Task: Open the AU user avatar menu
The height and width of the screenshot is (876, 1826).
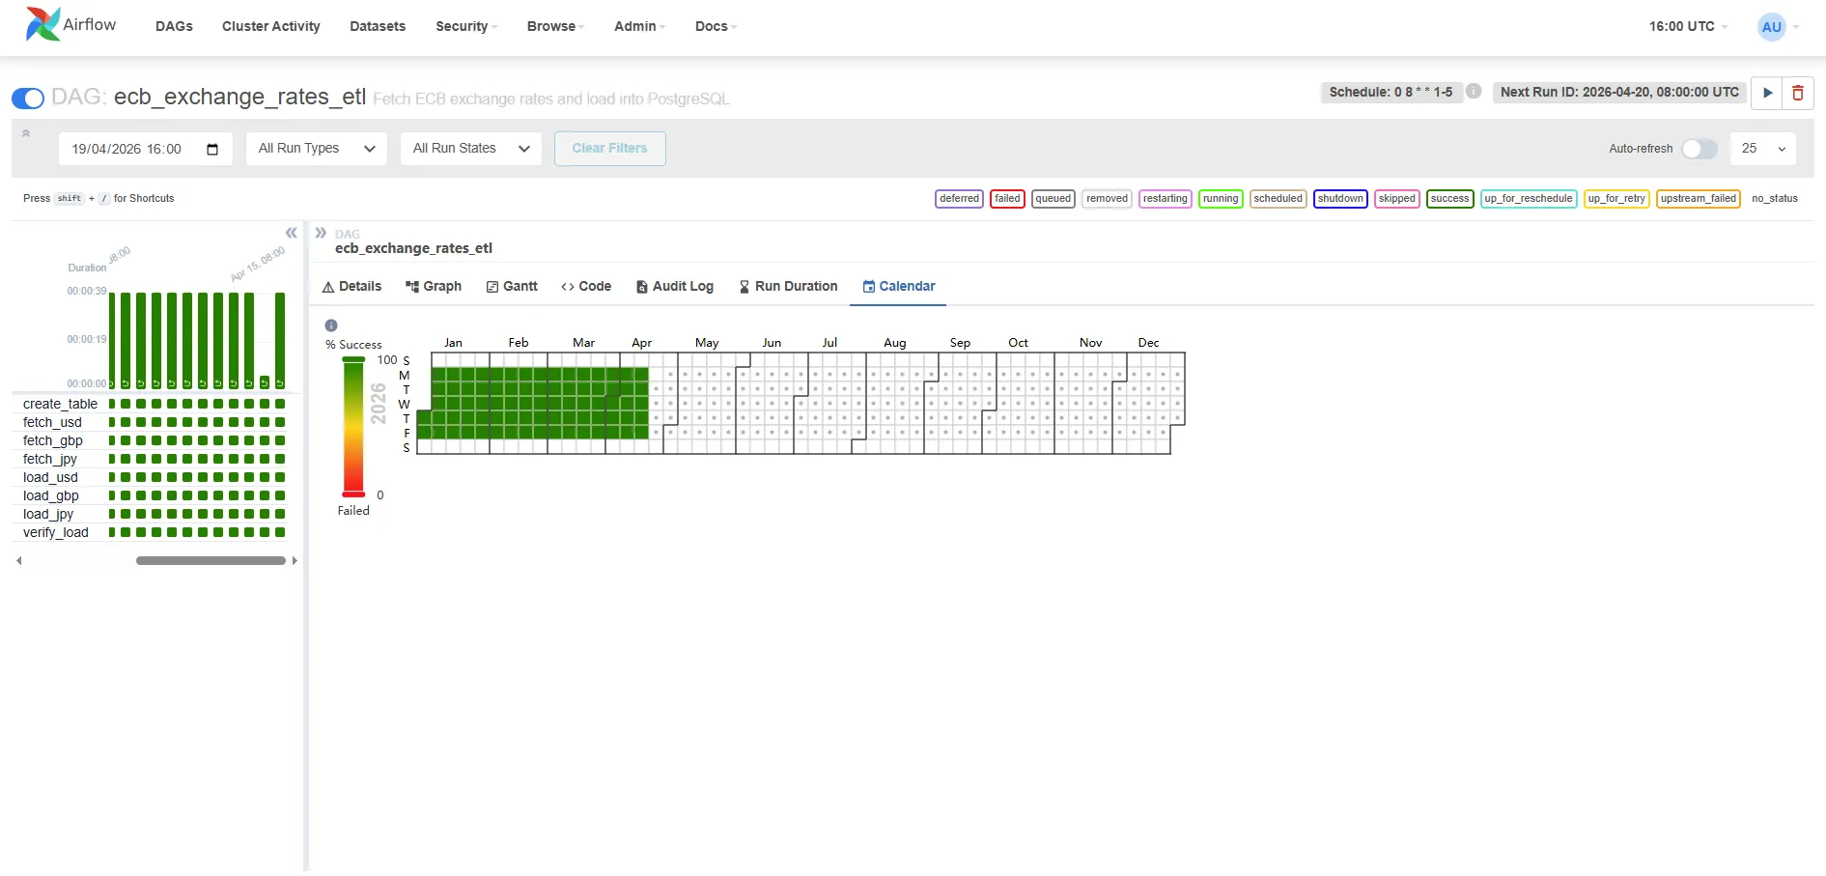Action: pos(1773,27)
